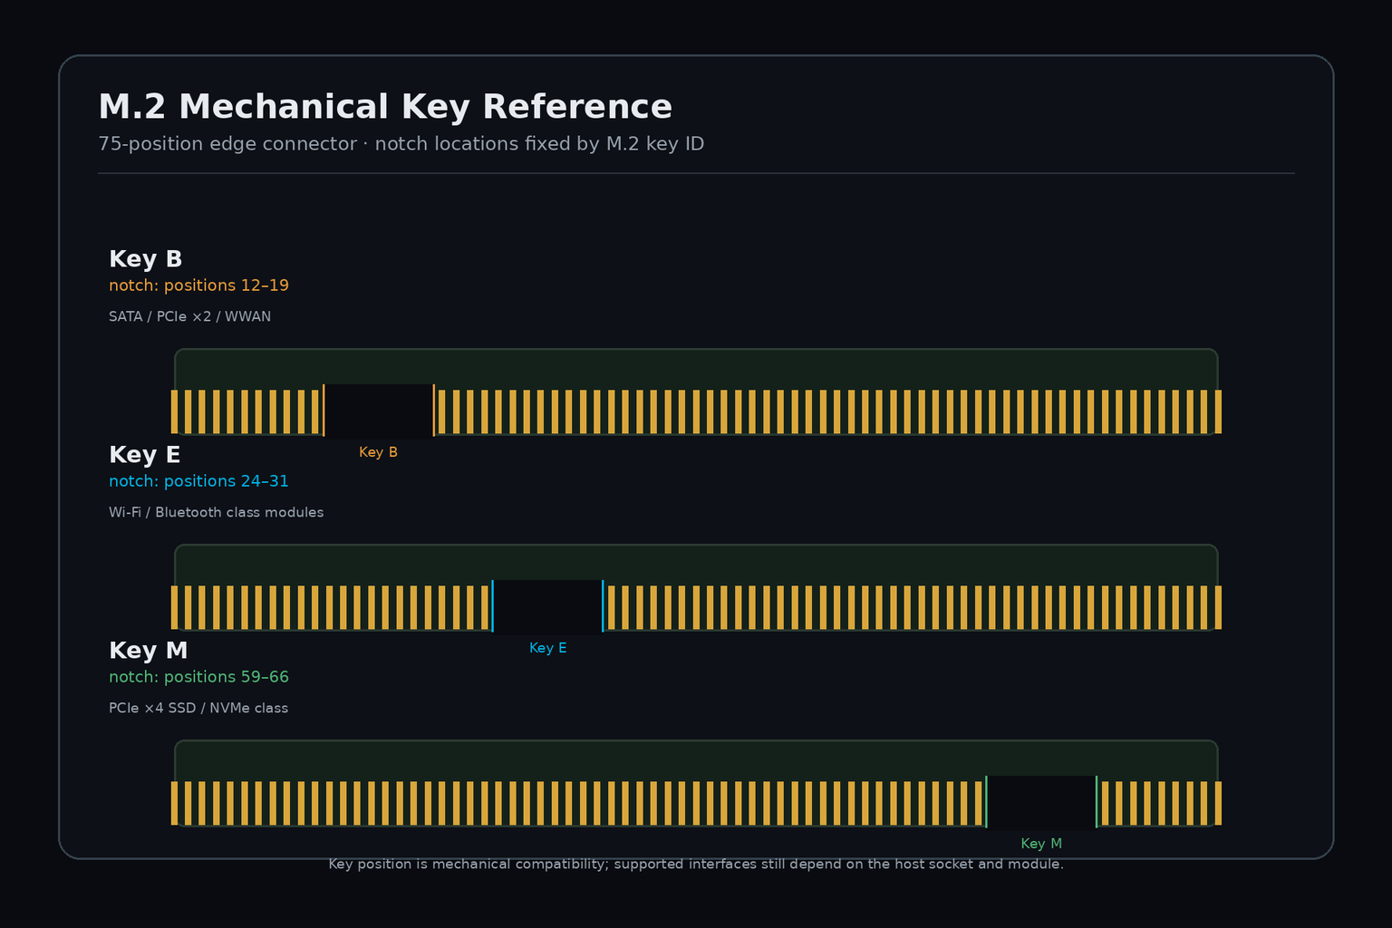Screen dimensions: 1392x928
Task: Click the bold "Key E" section heading
Action: tap(144, 455)
